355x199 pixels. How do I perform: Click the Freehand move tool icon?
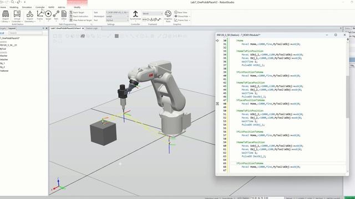(144, 20)
